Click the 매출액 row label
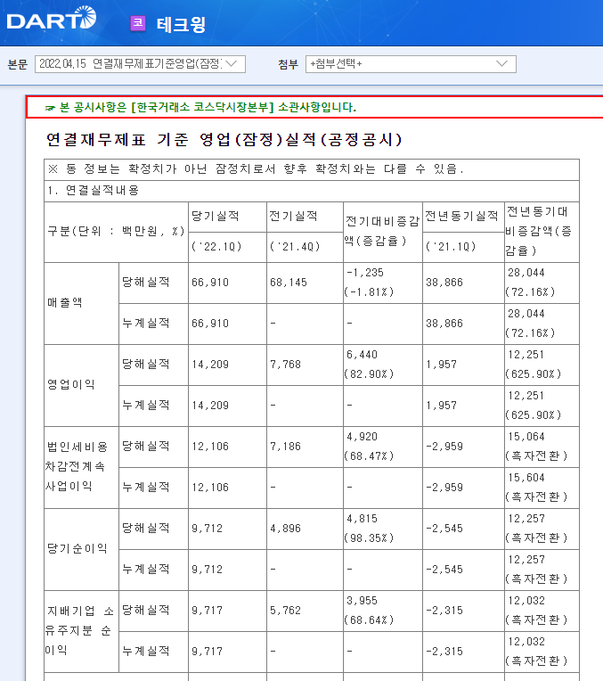The height and width of the screenshot is (681, 603). point(65,302)
